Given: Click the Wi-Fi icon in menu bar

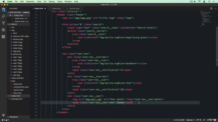Looking at the screenshot, I should tap(199, 1).
